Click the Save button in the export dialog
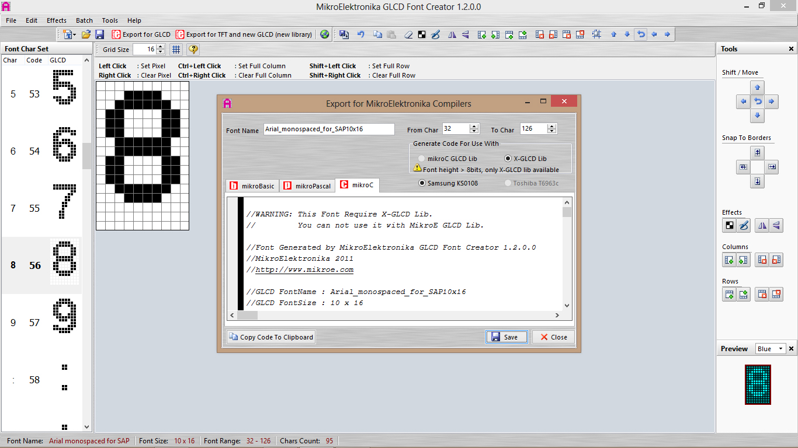This screenshot has height=448, width=798. point(507,337)
